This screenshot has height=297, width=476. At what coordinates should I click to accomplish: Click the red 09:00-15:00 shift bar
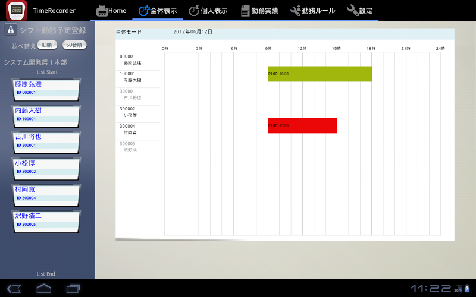click(x=302, y=125)
